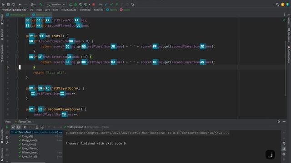This screenshot has height=163, width=291.
Task: Click the Open folder icon in toolbar
Action: [3, 5]
